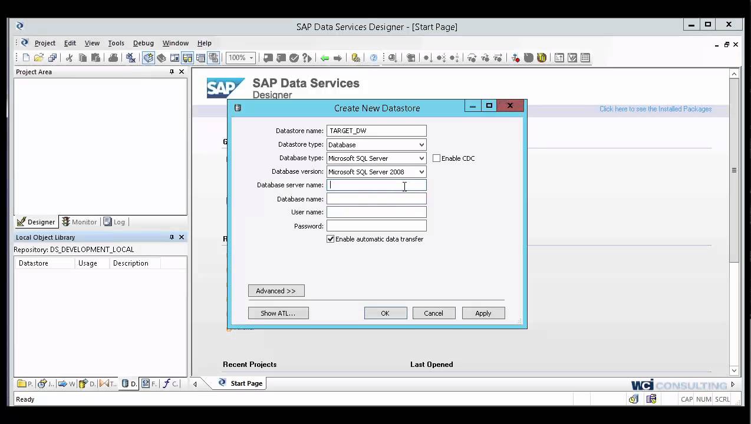Click the Database server name field

pyautogui.click(x=377, y=185)
